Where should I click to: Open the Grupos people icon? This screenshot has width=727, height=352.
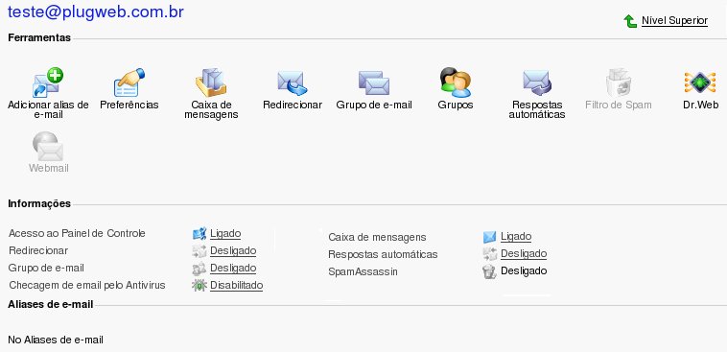[456, 82]
